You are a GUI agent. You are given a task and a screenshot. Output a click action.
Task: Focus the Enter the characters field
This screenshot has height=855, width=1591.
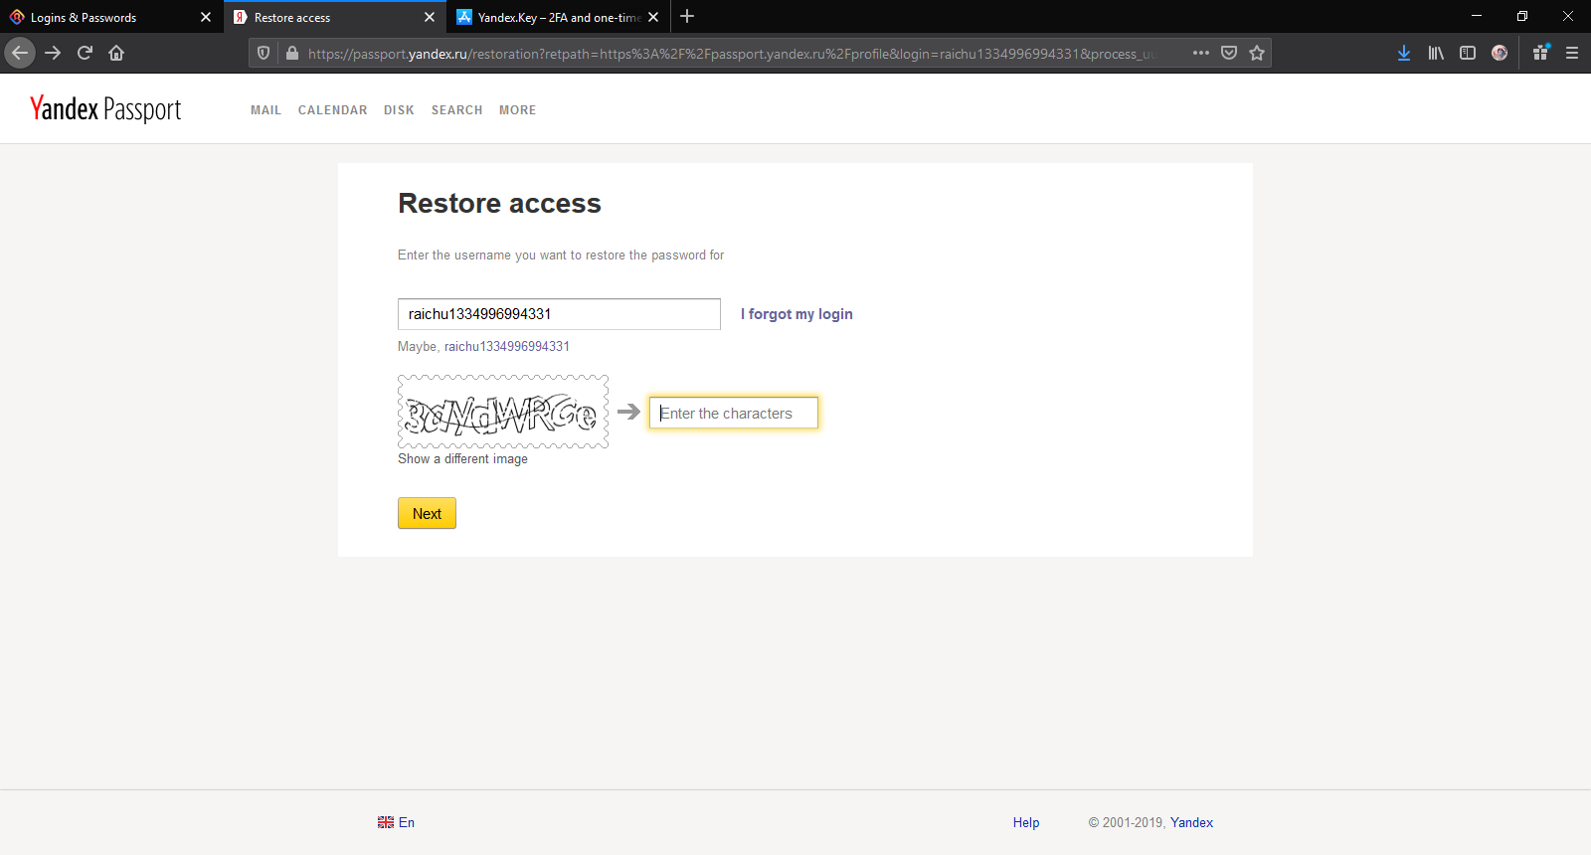coord(734,413)
